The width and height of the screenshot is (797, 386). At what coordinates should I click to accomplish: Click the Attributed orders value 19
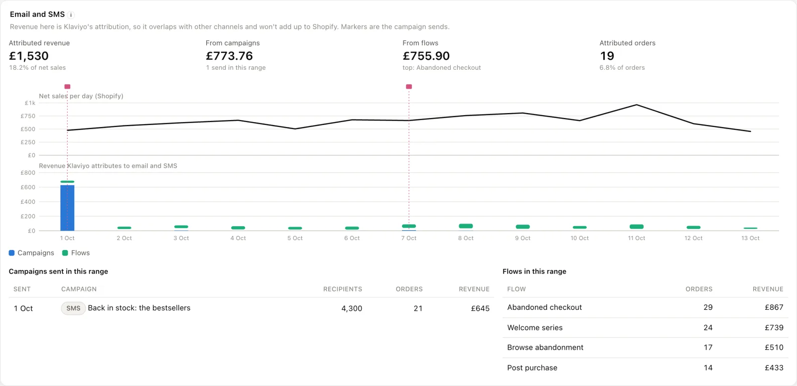607,56
